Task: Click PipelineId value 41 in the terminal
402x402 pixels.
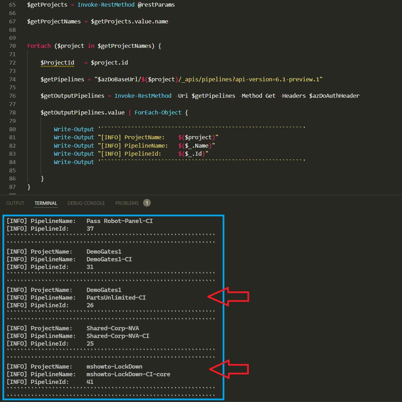Action: tap(90, 382)
